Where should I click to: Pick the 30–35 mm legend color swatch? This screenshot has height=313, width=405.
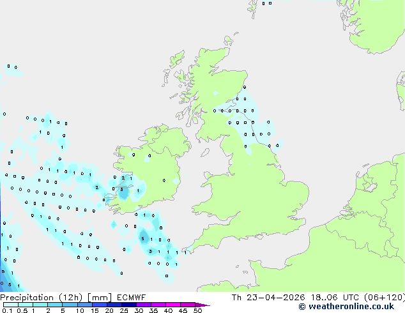coord(144,305)
